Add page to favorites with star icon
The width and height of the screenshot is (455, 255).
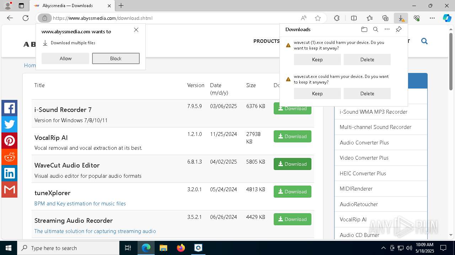[318, 18]
